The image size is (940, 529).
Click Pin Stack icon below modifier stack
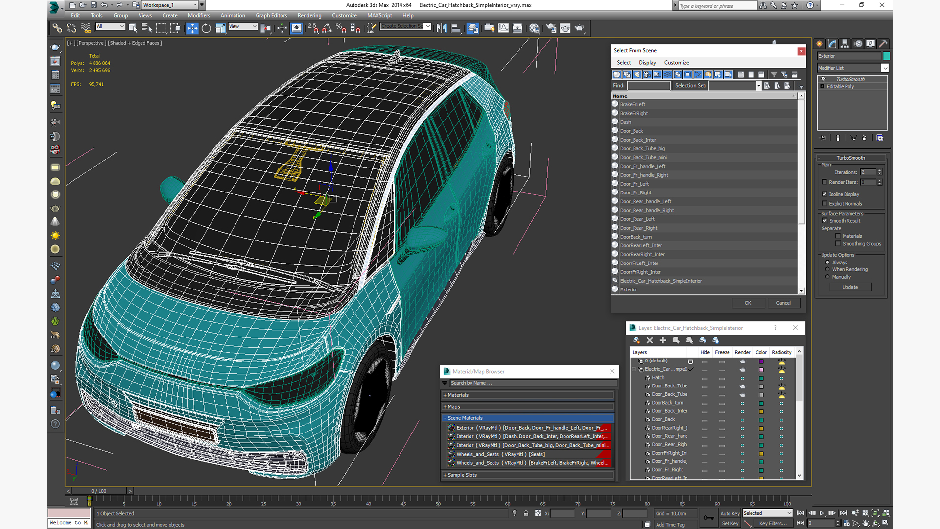click(x=822, y=138)
